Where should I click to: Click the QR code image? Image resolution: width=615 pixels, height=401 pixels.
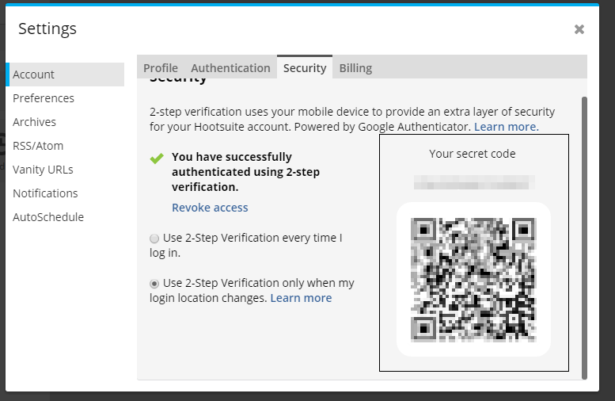(x=473, y=279)
